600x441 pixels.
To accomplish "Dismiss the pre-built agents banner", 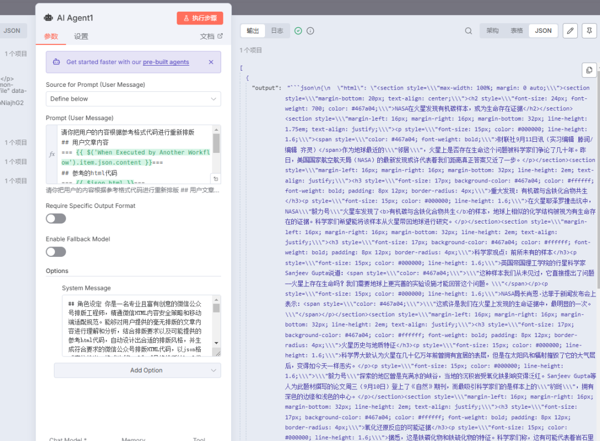I will pos(211,62).
